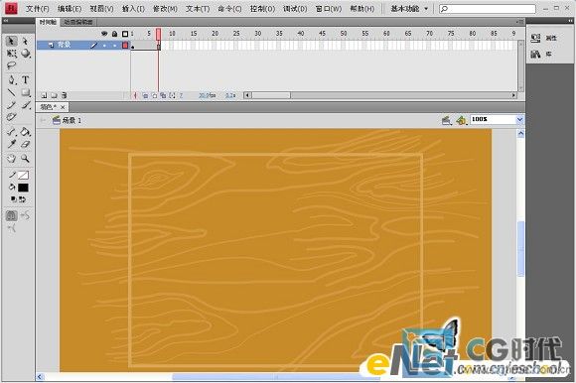Open the 控制(O) menu
The image size is (576, 383).
click(262, 9)
